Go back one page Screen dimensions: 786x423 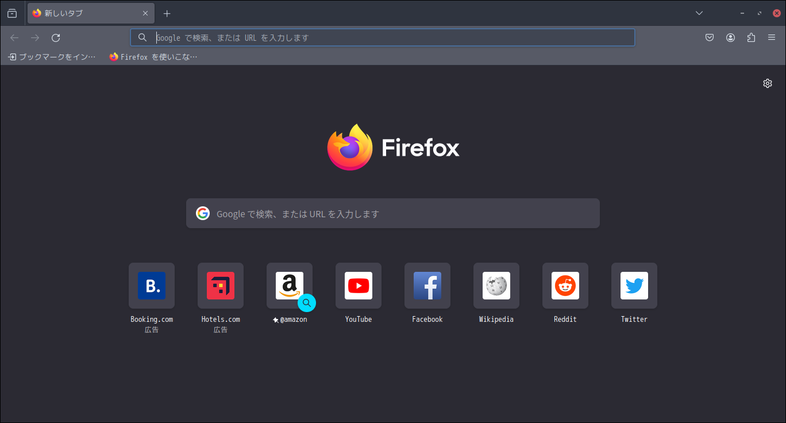[x=14, y=38]
